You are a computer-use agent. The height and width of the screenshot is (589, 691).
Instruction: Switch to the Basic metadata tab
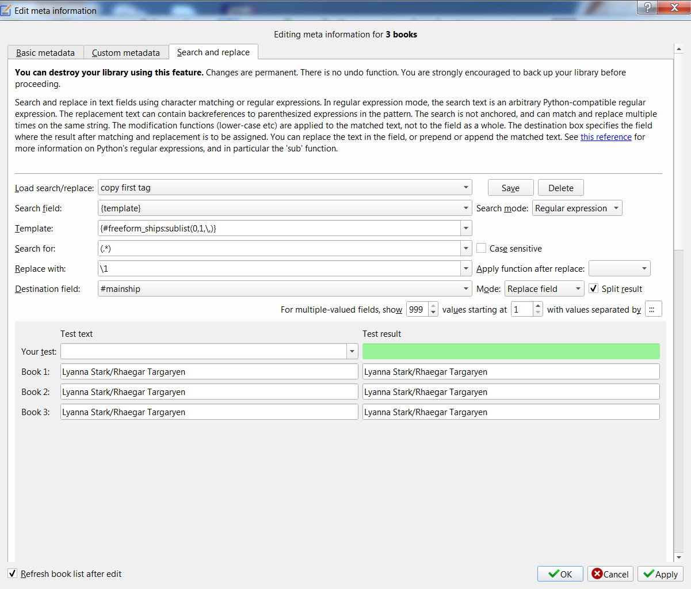coord(45,52)
